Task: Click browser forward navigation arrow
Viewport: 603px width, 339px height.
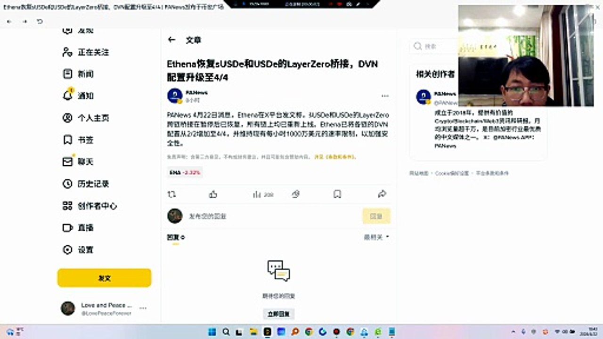Action: pos(24,22)
